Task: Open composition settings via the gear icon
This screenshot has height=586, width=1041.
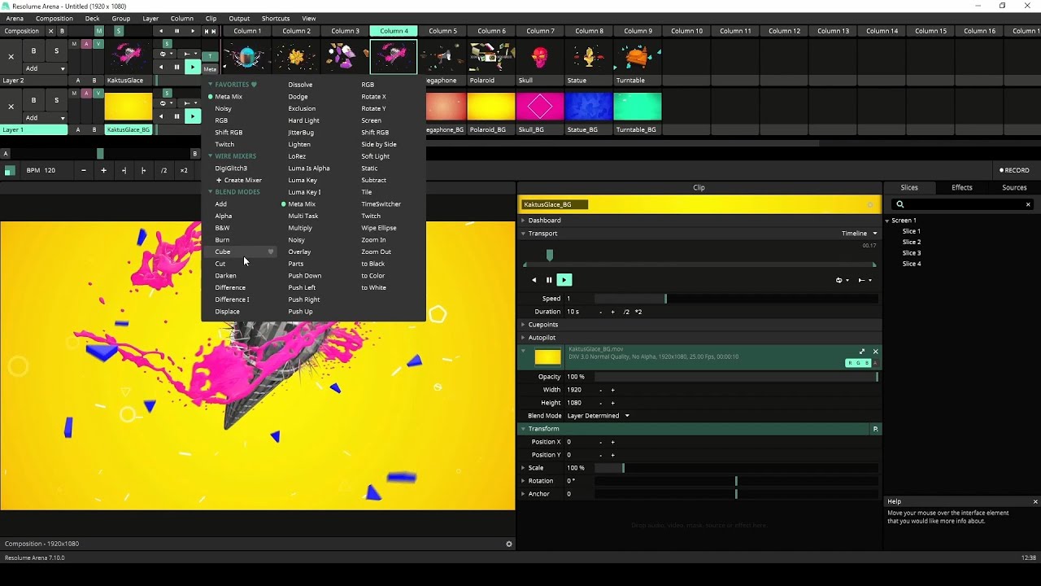Action: pos(508,544)
